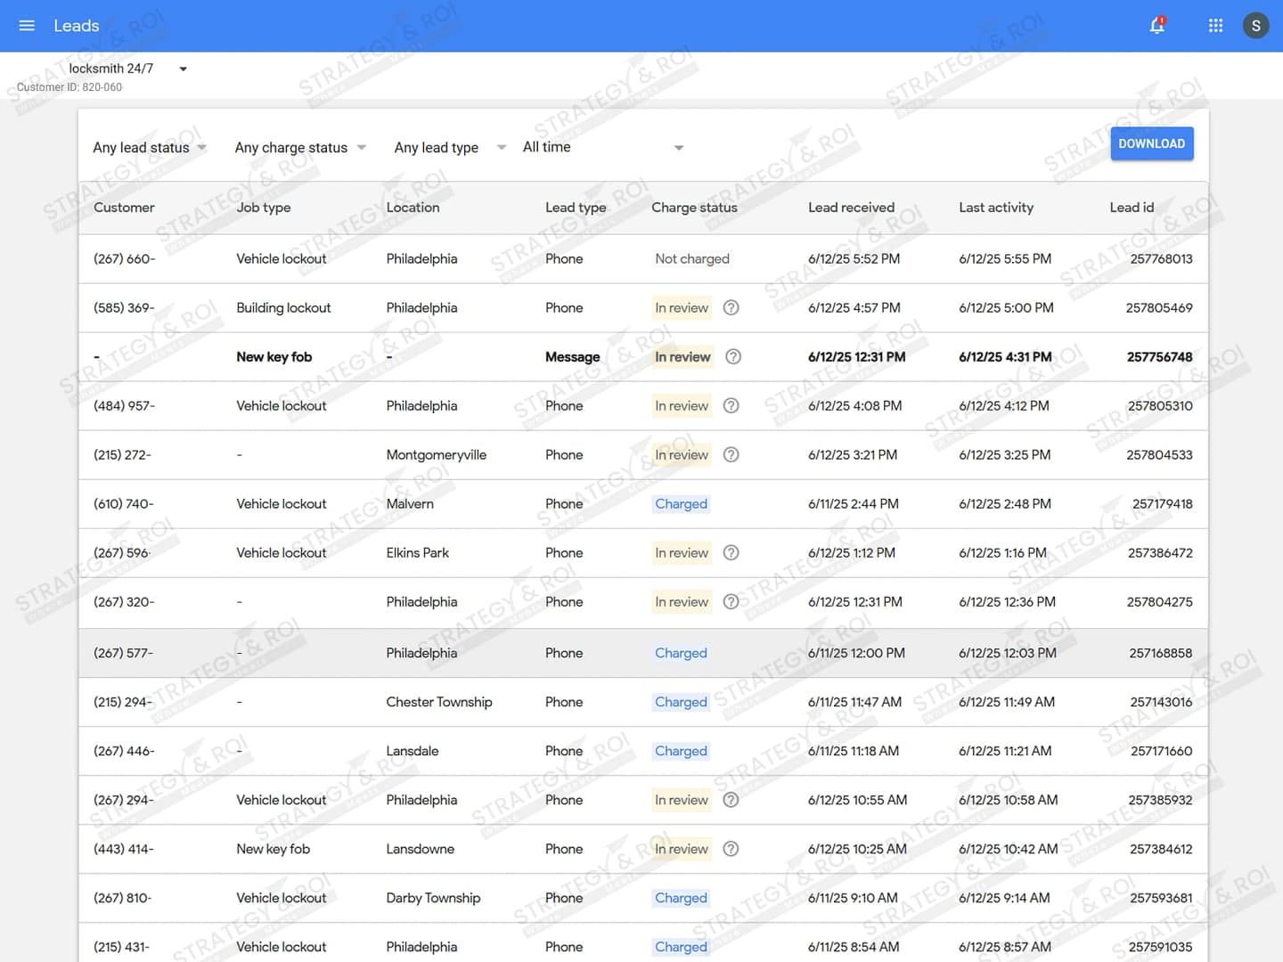Click Charged status for Chester Township lead
Viewport: 1283px width, 962px height.
pyautogui.click(x=681, y=702)
